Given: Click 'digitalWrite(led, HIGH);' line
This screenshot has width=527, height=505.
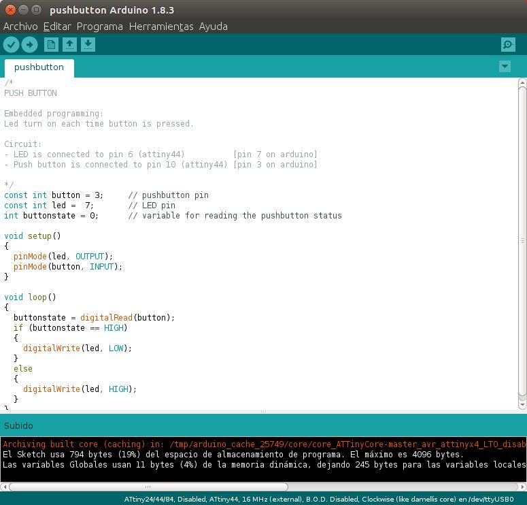Looking at the screenshot, I should (x=80, y=389).
